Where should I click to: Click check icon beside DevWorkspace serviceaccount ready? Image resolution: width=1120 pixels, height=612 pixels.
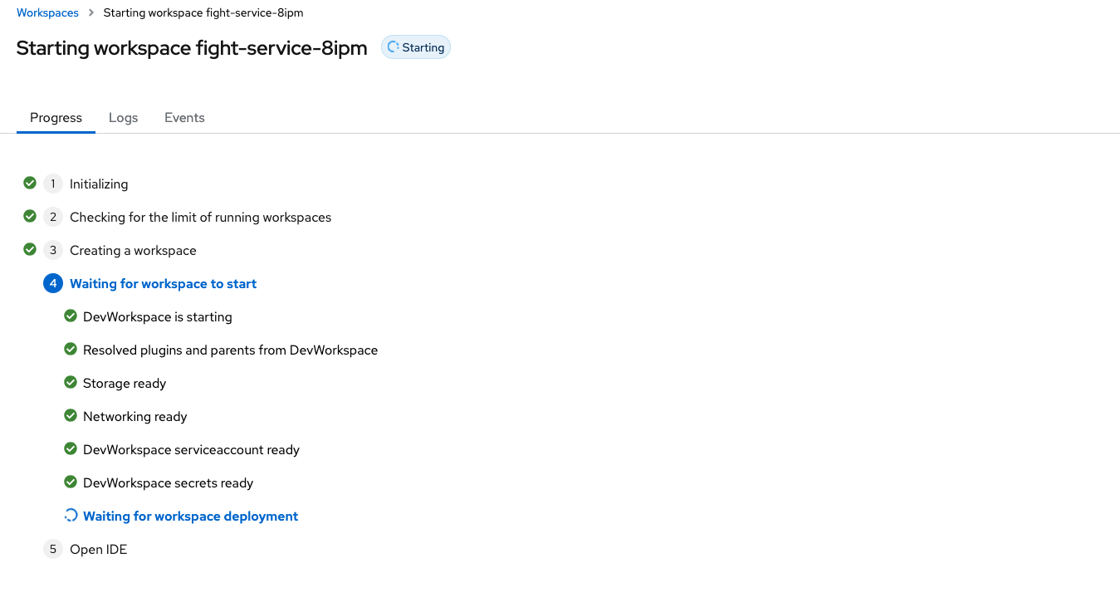pyautogui.click(x=71, y=448)
